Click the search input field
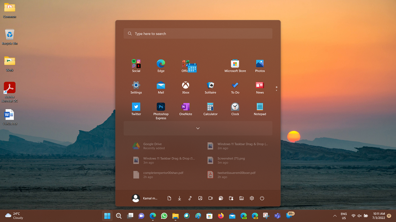This screenshot has width=396, height=222. point(198,33)
